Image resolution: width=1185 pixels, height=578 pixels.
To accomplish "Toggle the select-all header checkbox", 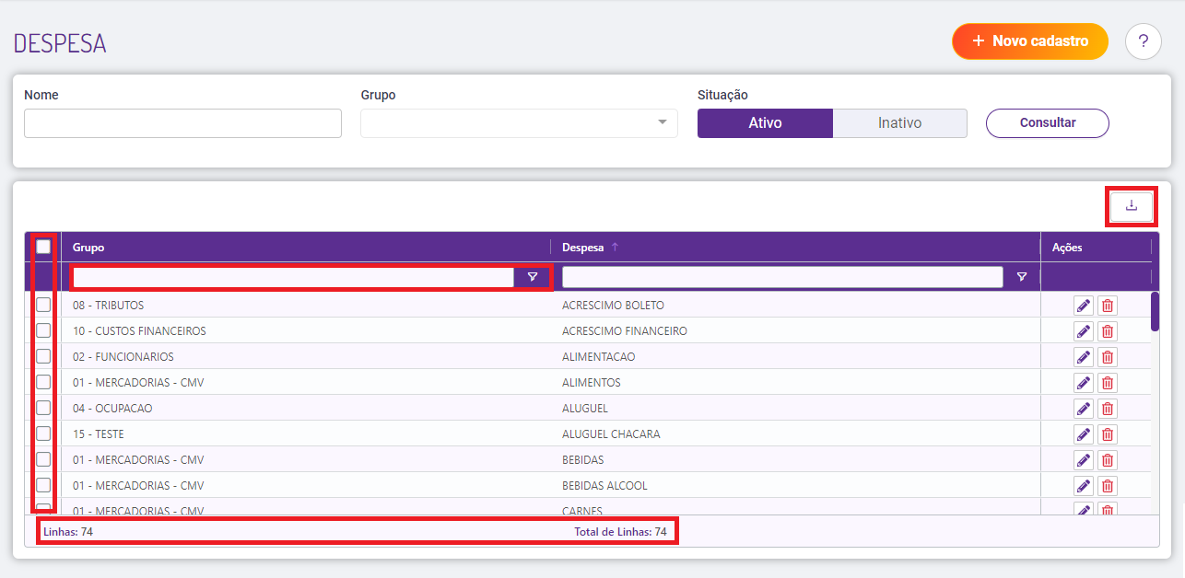I will click(43, 247).
